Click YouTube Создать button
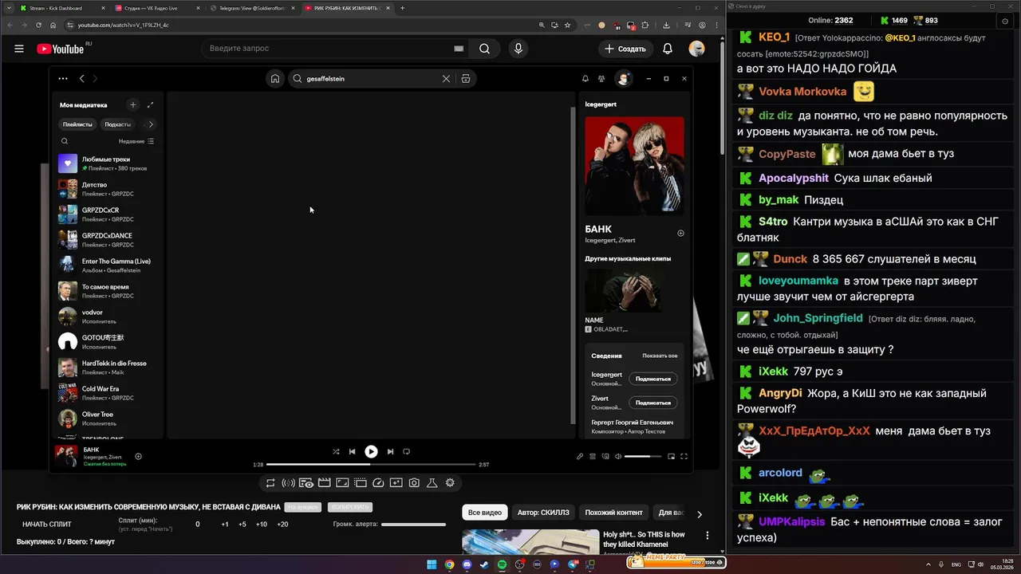 [x=625, y=49]
